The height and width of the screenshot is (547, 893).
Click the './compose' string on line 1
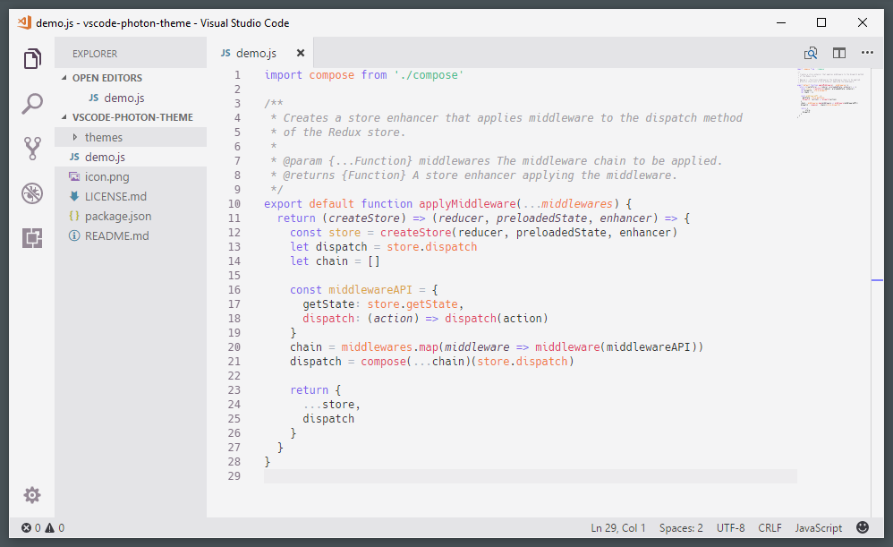coord(429,74)
